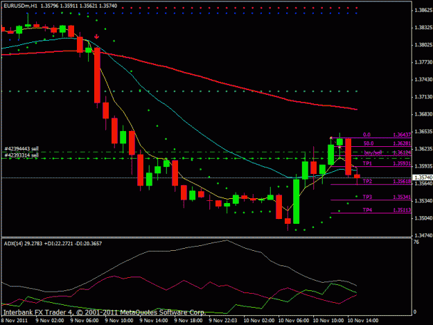
Task: Click the 1.37730 price axis label
Action: pos(423,62)
